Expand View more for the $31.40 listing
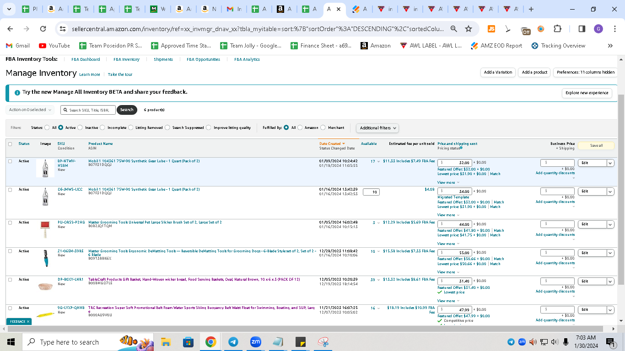The height and width of the screenshot is (351, 625). click(x=448, y=301)
